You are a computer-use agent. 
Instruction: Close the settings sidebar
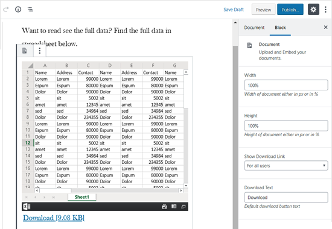click(325, 27)
